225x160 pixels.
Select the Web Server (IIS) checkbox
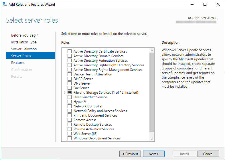coord(70,134)
